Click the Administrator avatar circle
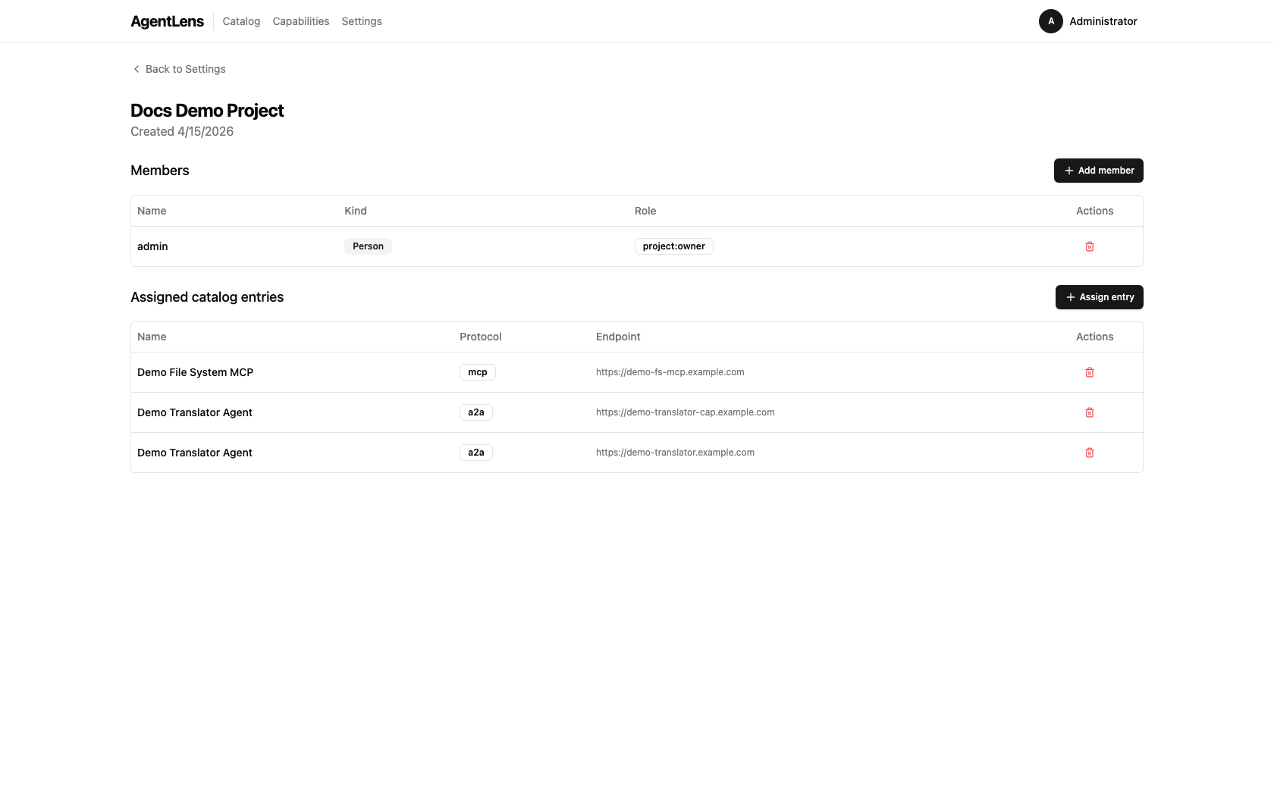This screenshot has height=796, width=1274. click(1050, 21)
